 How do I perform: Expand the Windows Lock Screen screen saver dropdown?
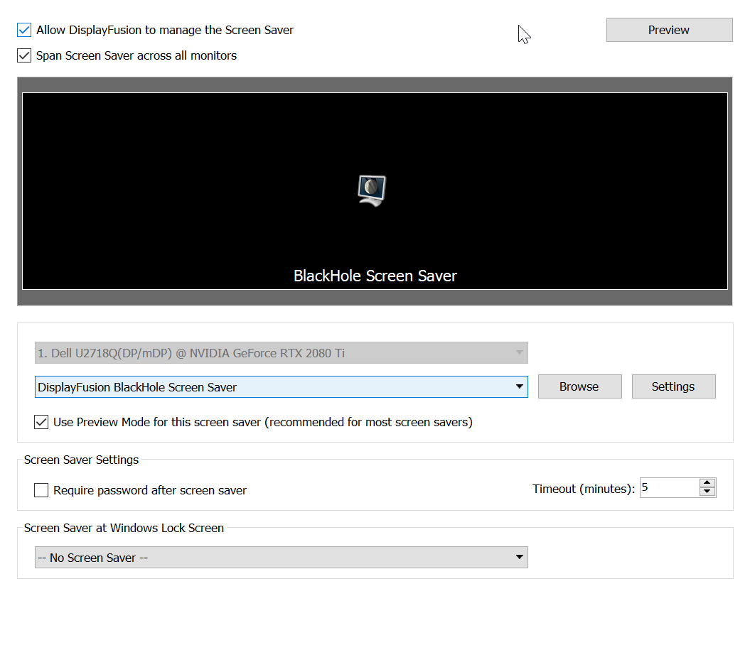tap(282, 557)
